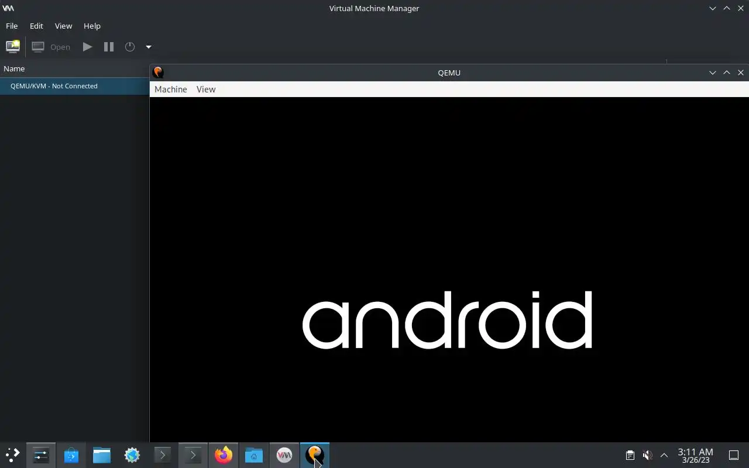Image resolution: width=749 pixels, height=468 pixels.
Task: Click the QEMU window title bar icon
Action: 158,73
